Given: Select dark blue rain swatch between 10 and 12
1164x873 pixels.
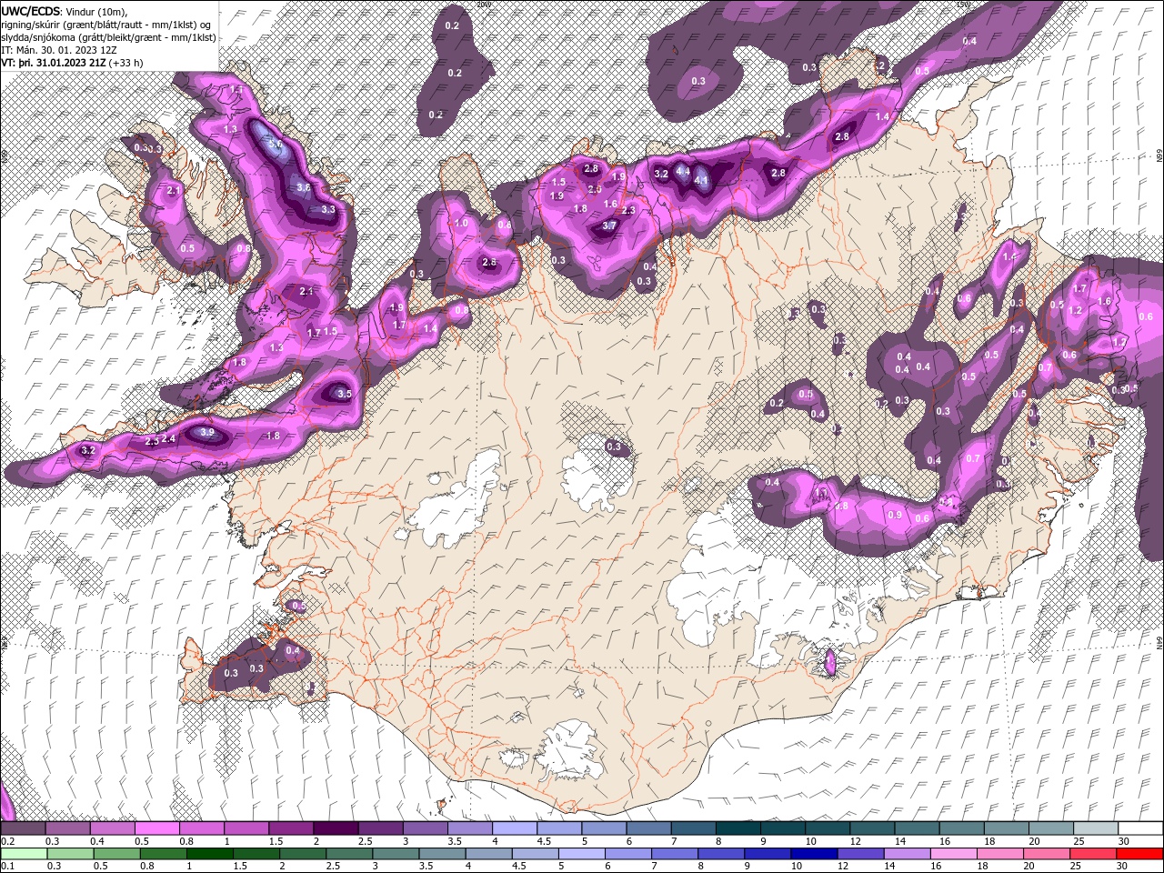Looking at the screenshot, I should pyautogui.click(x=814, y=854).
